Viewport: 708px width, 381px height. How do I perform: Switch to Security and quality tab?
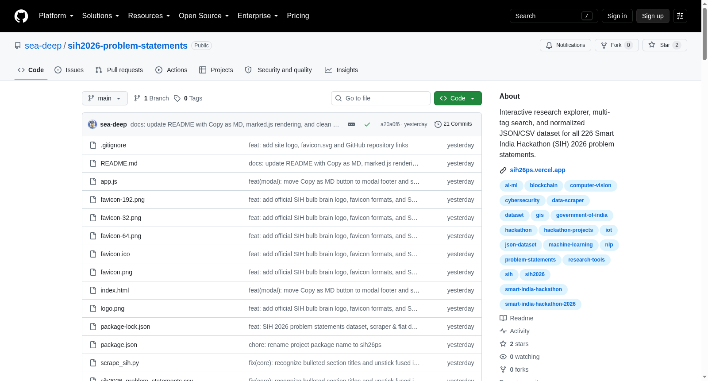[278, 70]
